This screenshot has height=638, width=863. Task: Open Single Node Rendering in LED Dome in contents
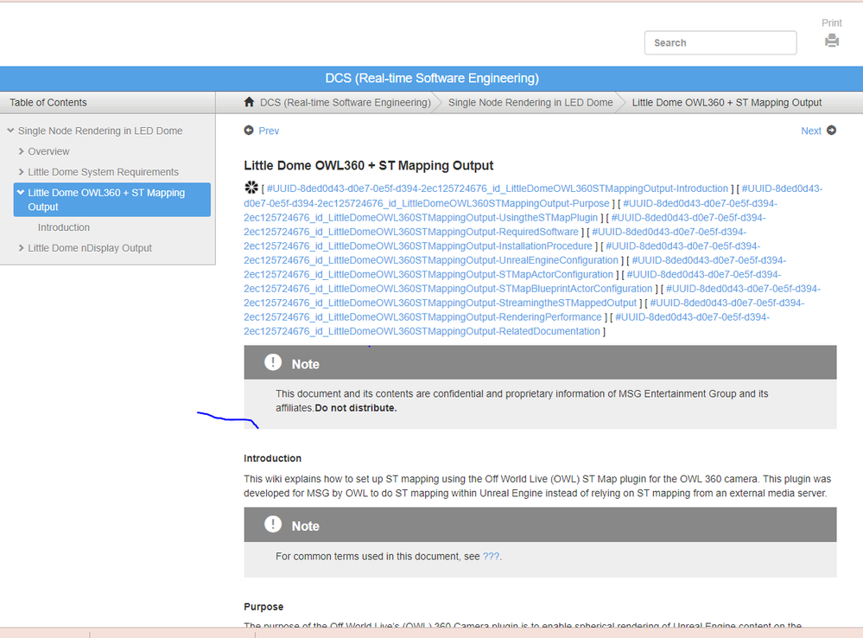100,131
